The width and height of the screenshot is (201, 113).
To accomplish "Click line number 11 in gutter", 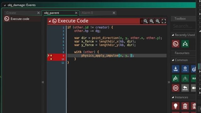I will [x=63, y=63].
